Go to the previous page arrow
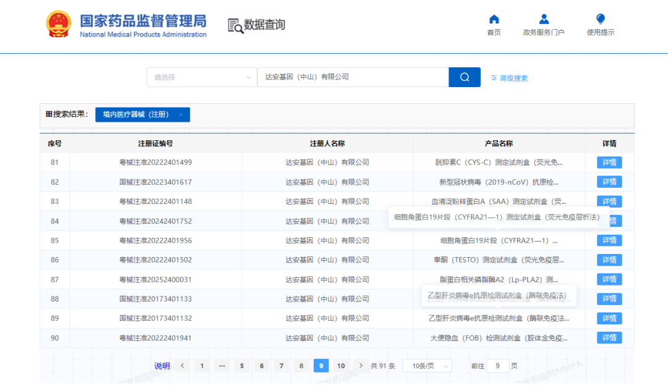 (x=182, y=366)
